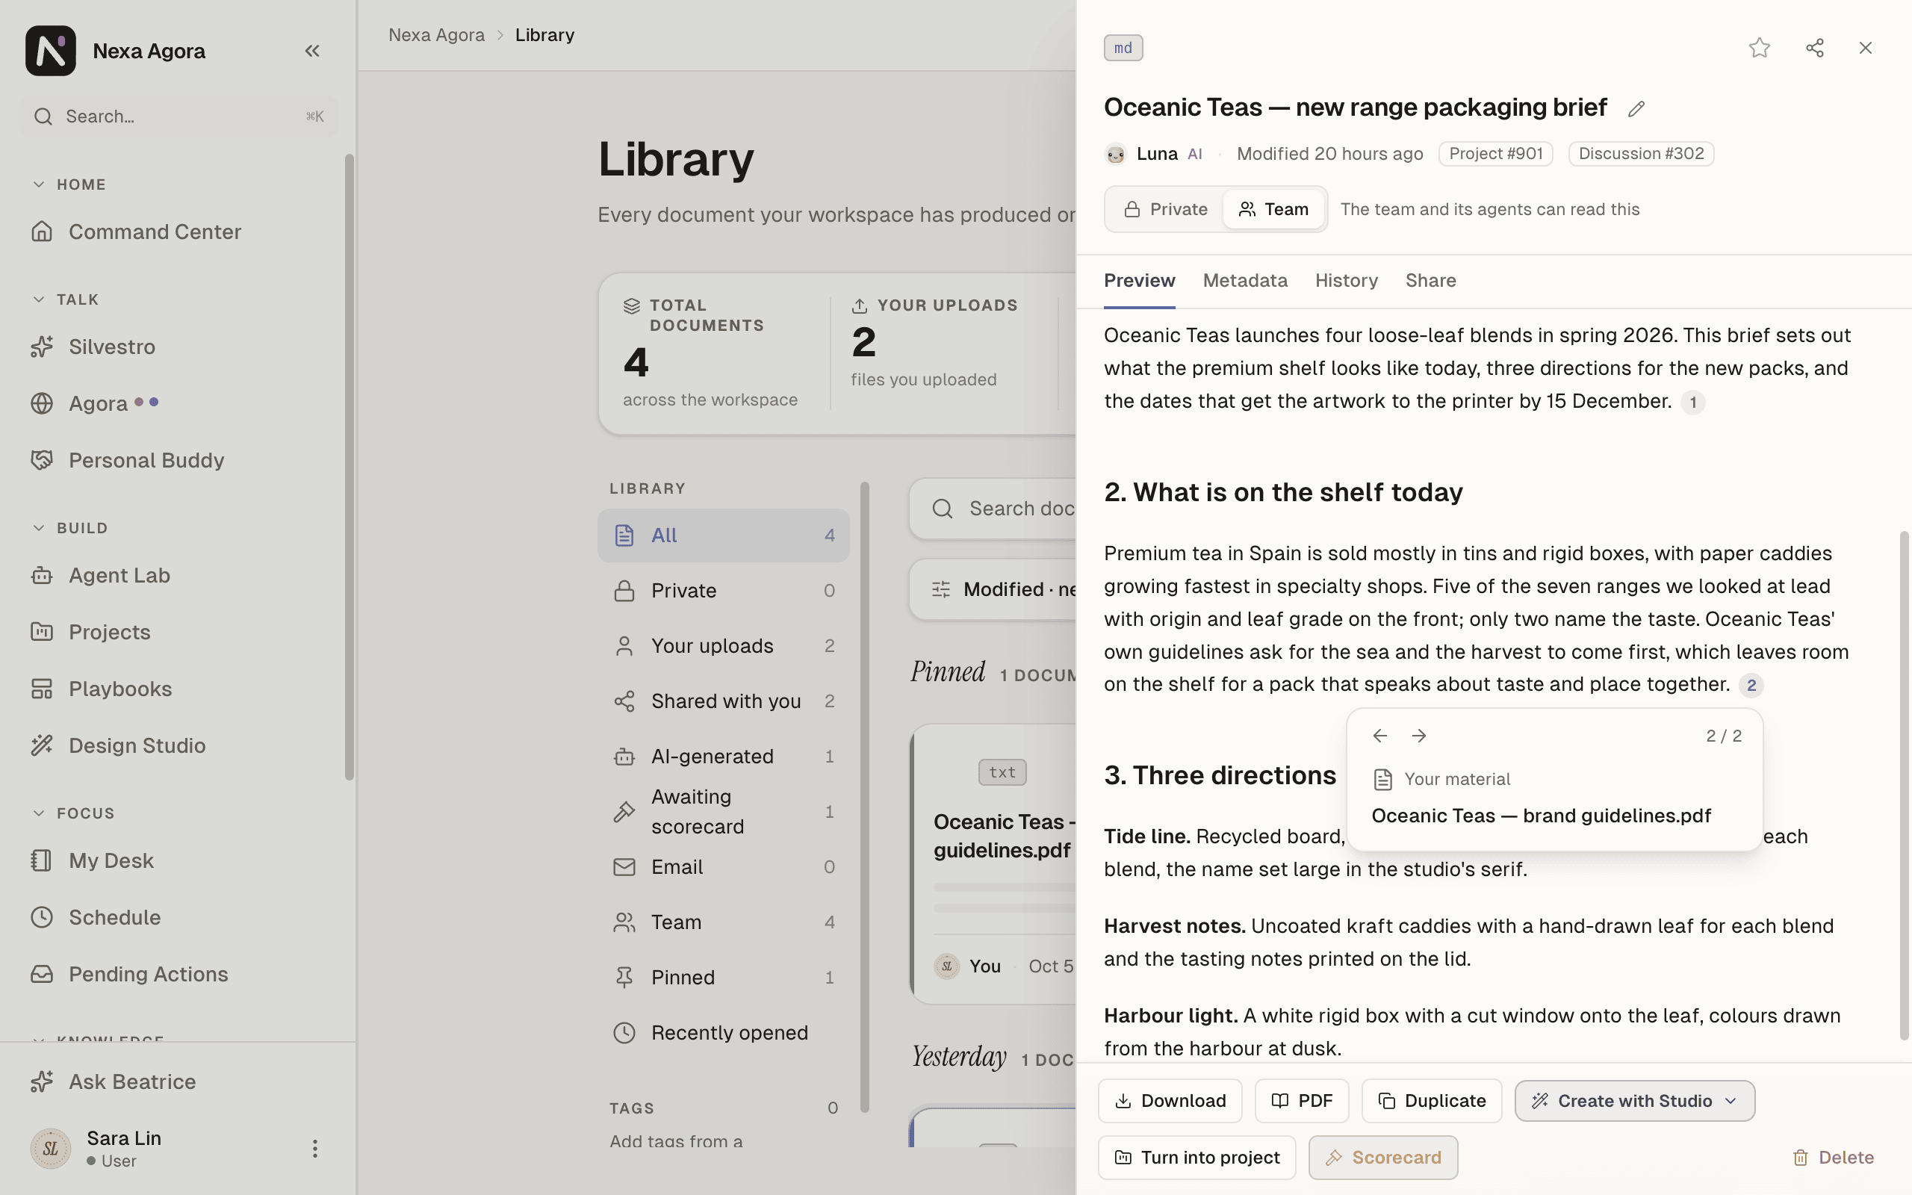Open Command Center in sidebar
Viewport: 1912px width, 1195px height.
point(179,232)
